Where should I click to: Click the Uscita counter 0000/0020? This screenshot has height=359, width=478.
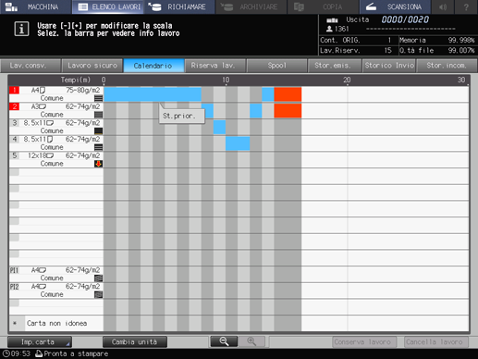point(405,19)
